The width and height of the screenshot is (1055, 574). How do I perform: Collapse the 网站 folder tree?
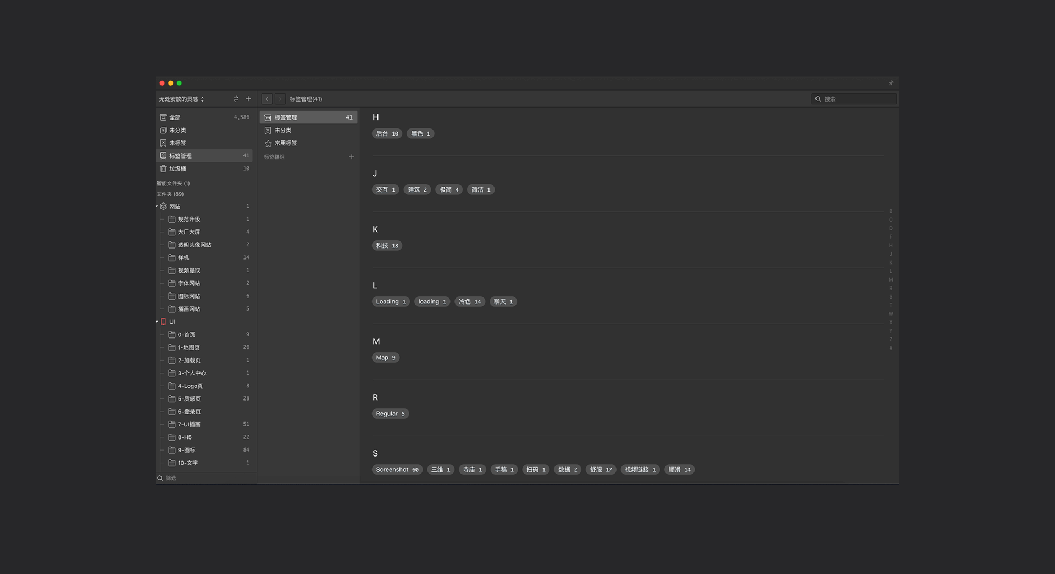coord(157,206)
